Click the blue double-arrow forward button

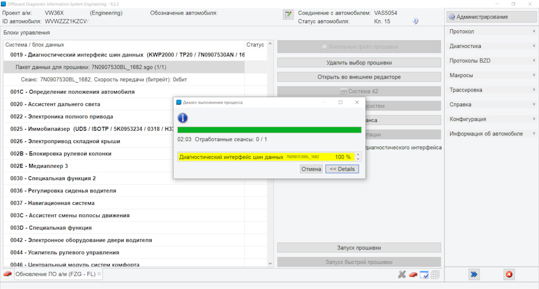(x=474, y=274)
